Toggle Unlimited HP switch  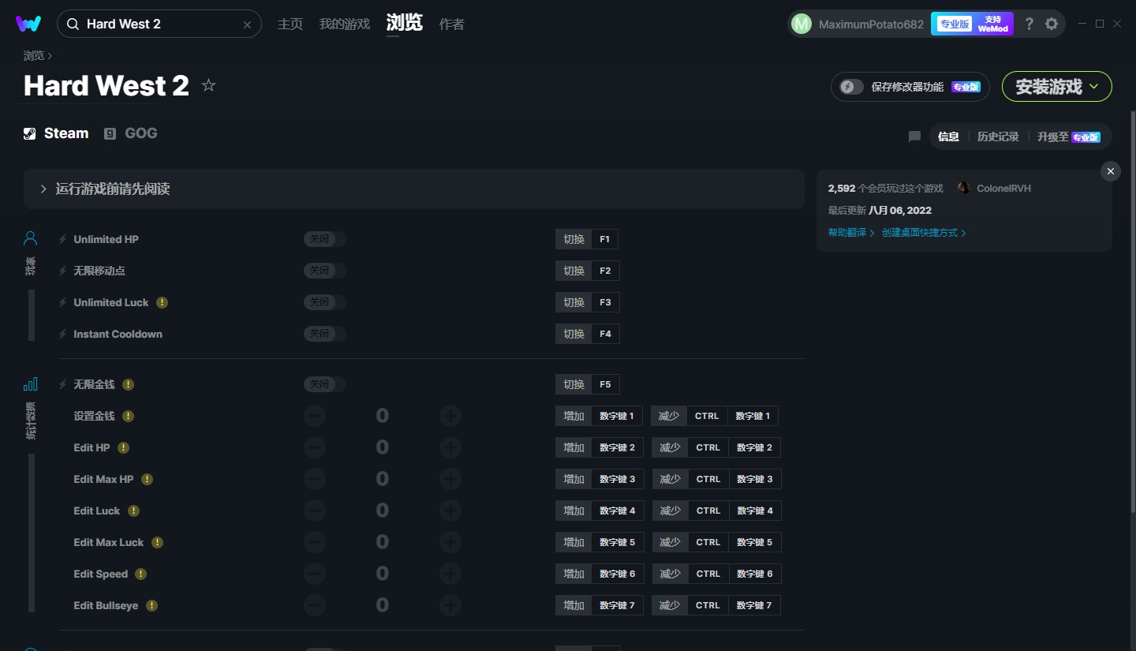tap(325, 239)
